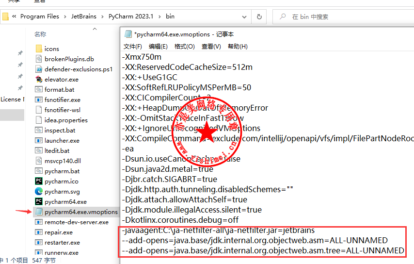The image size is (414, 264).
Task: Select the pycharm64.exe PyCharm icon
Action: coord(39,201)
